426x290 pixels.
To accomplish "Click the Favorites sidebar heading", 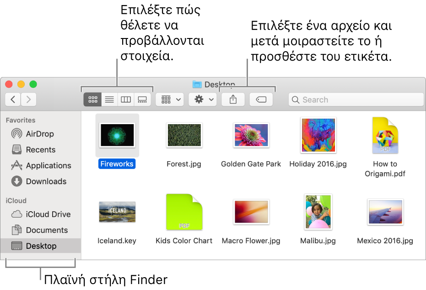I will (21, 120).
